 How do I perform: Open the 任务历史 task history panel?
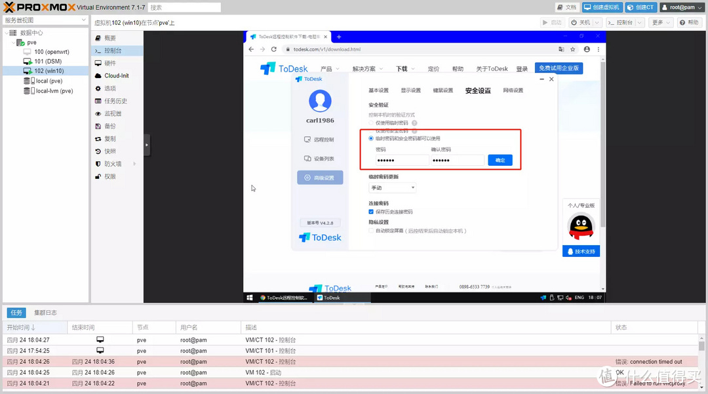(x=117, y=101)
